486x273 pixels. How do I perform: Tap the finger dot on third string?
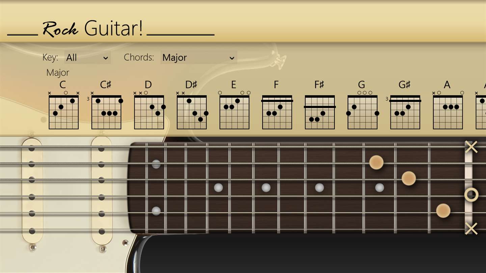point(409,178)
